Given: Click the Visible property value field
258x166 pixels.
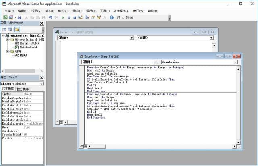Looking at the screenshot, I should point(33,138).
